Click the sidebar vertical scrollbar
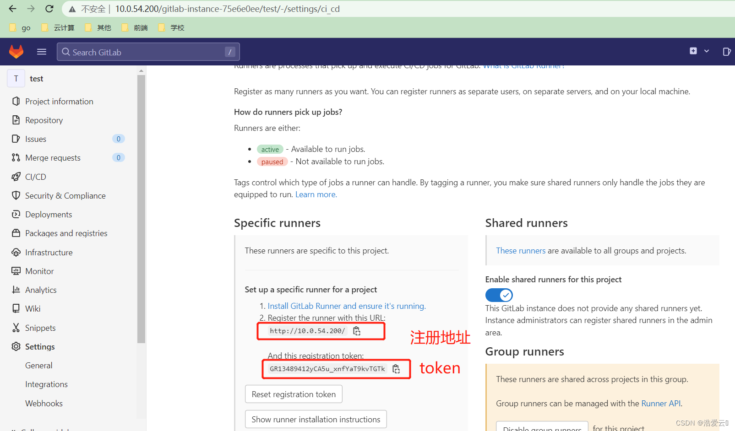Viewport: 735px width, 431px height. click(x=141, y=209)
